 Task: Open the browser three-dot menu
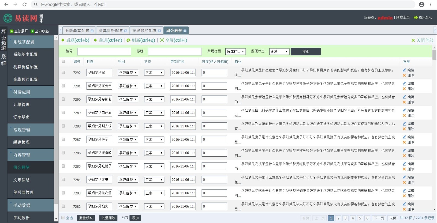(x=431, y=4)
